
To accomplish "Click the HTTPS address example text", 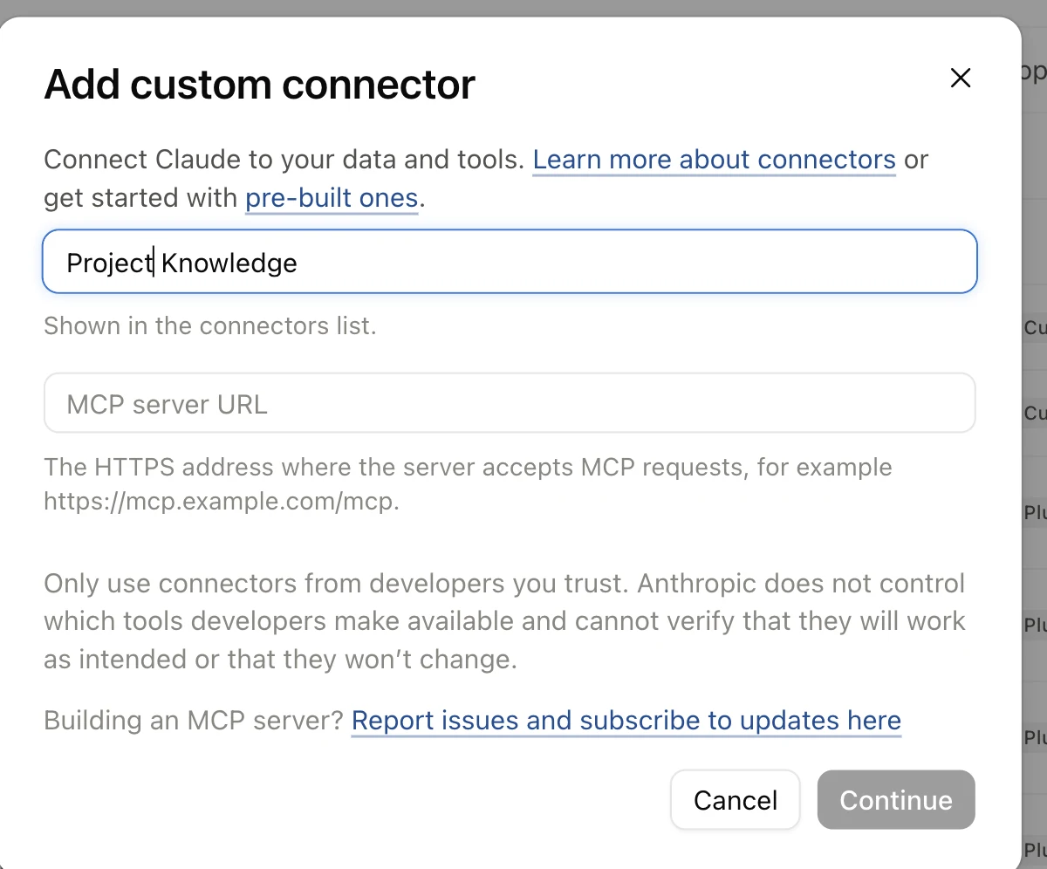I will coord(468,485).
